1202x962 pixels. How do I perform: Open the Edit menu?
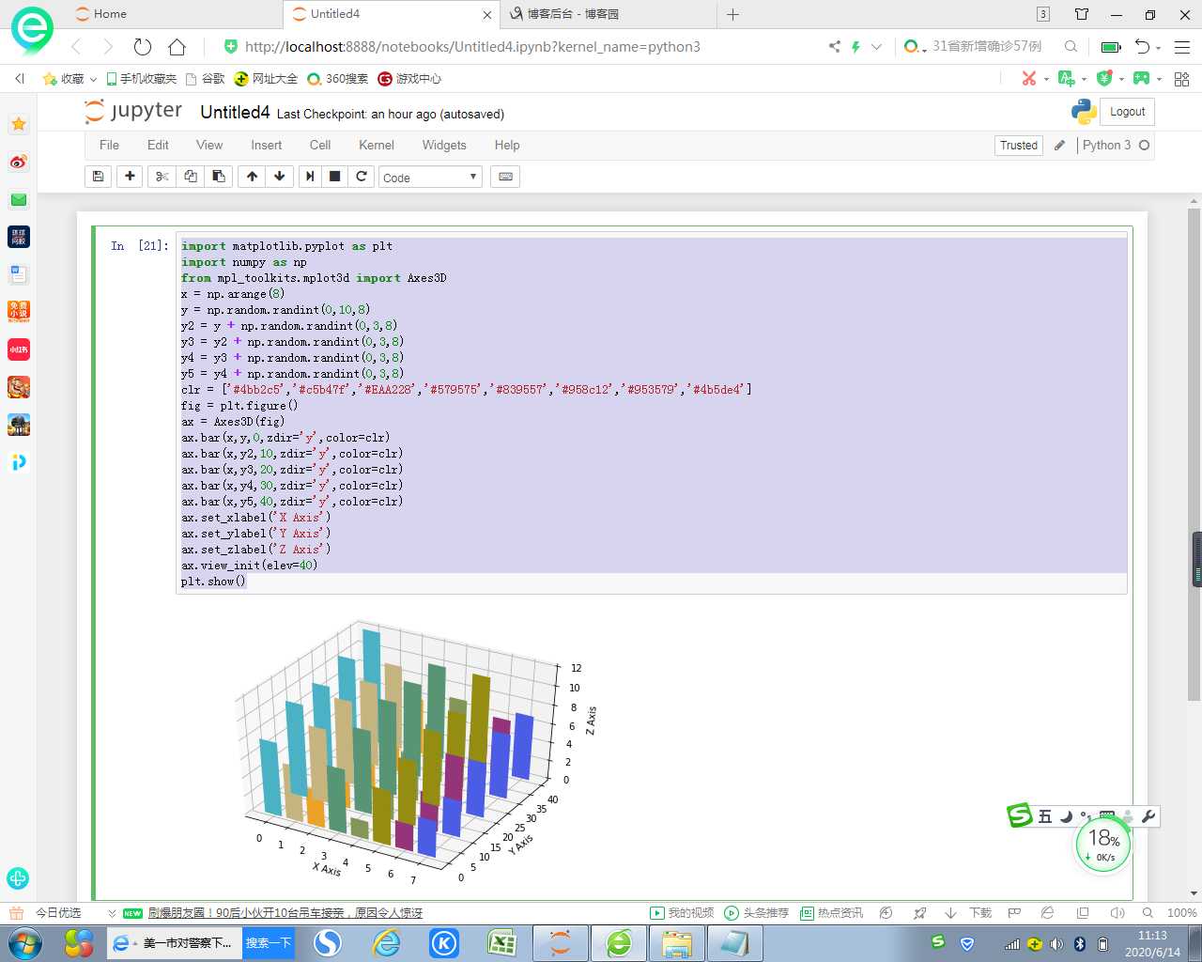[158, 145]
